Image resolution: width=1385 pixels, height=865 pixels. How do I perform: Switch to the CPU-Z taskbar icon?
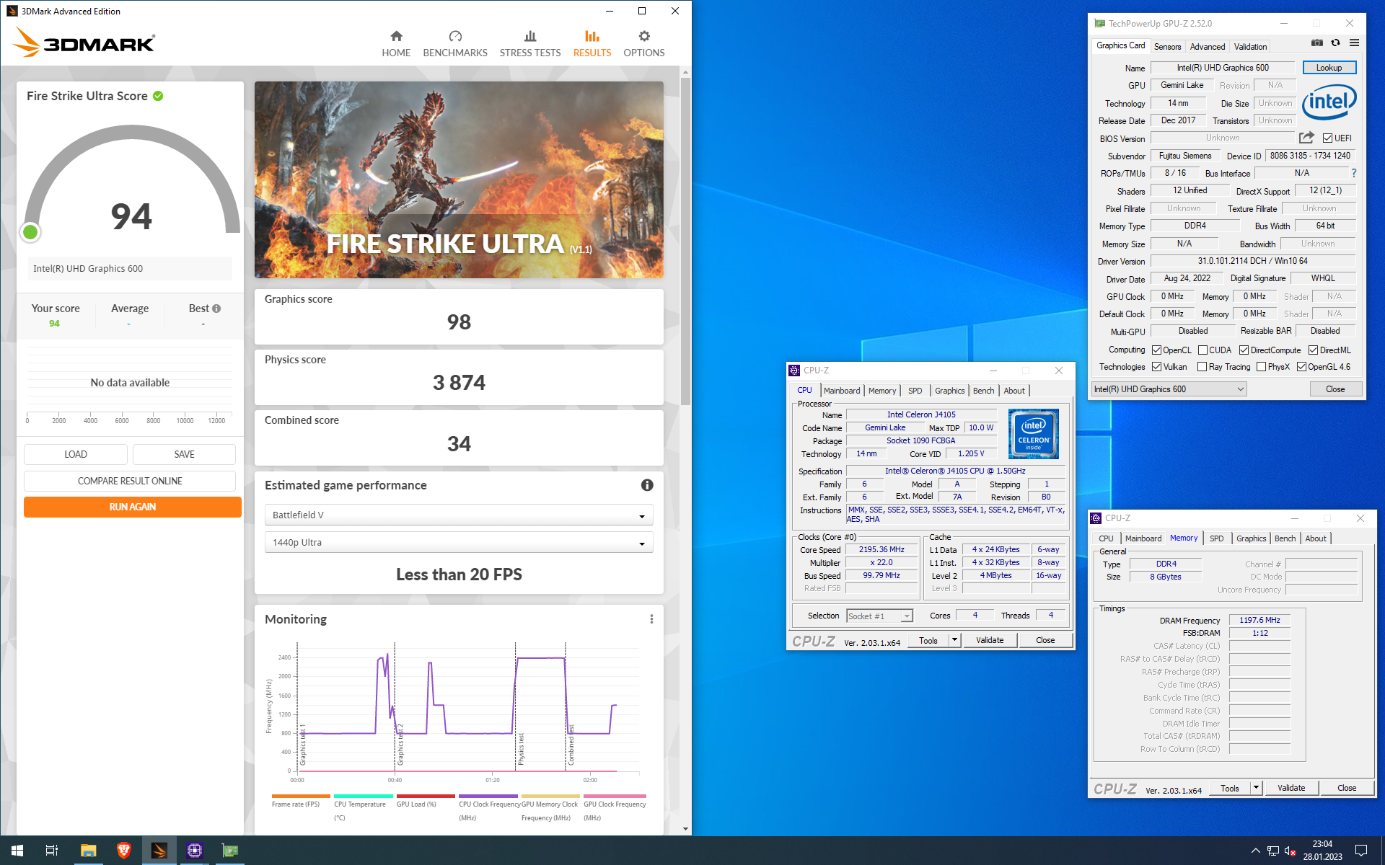tap(194, 851)
